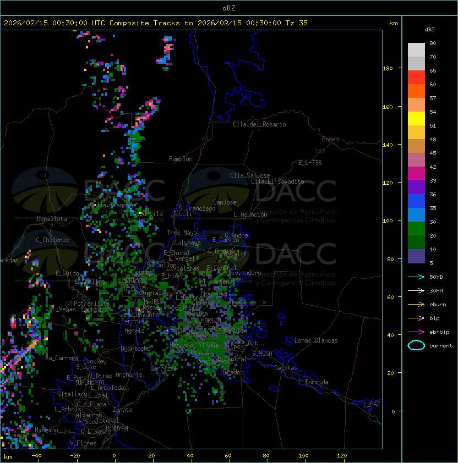The image size is (458, 463).
Task: Click the 'km' label at bottom left
Action: coord(8,457)
